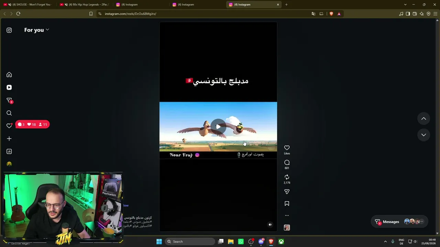440x247 pixels.
Task: Expand the tab search dropdown arrow
Action: point(405,4)
